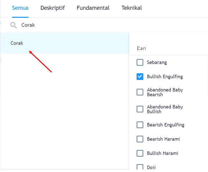Click the magnifying glass search icon
The image size is (208, 172).
point(13,25)
